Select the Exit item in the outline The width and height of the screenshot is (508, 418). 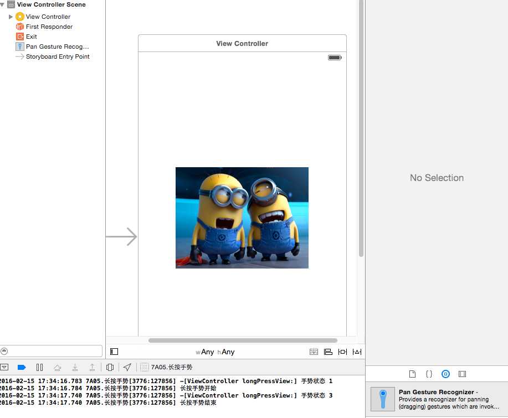[x=31, y=37]
